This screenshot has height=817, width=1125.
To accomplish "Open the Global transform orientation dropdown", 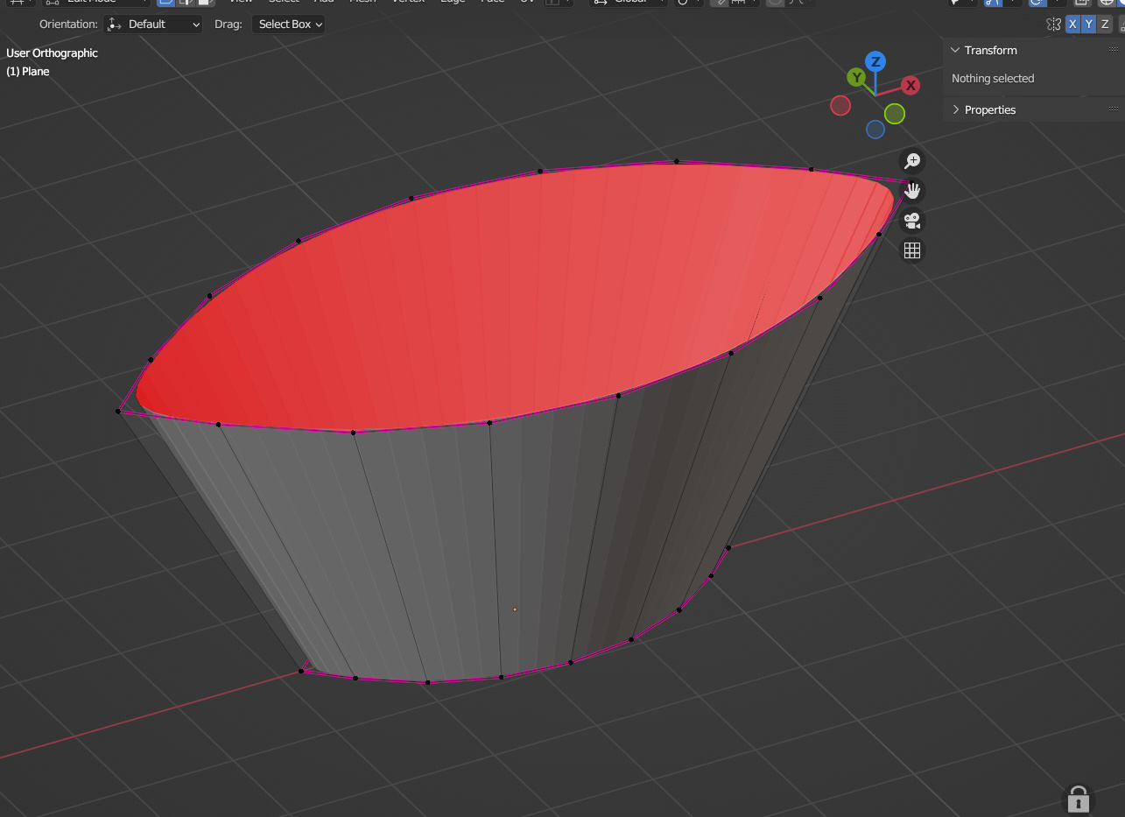I will (627, 4).
